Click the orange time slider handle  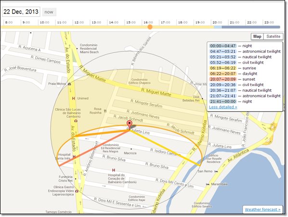coord(150,27)
